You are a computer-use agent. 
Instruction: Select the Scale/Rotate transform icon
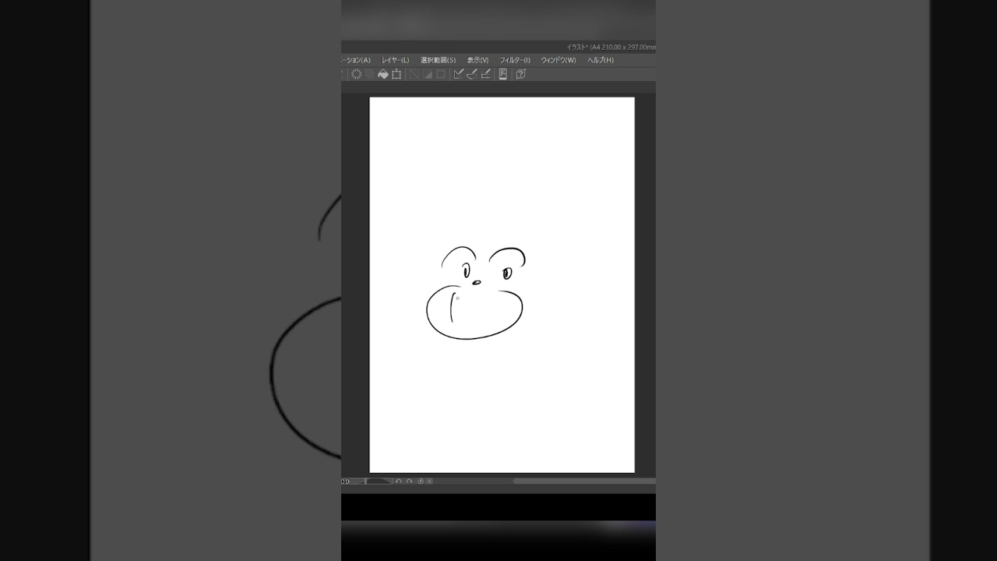(396, 74)
